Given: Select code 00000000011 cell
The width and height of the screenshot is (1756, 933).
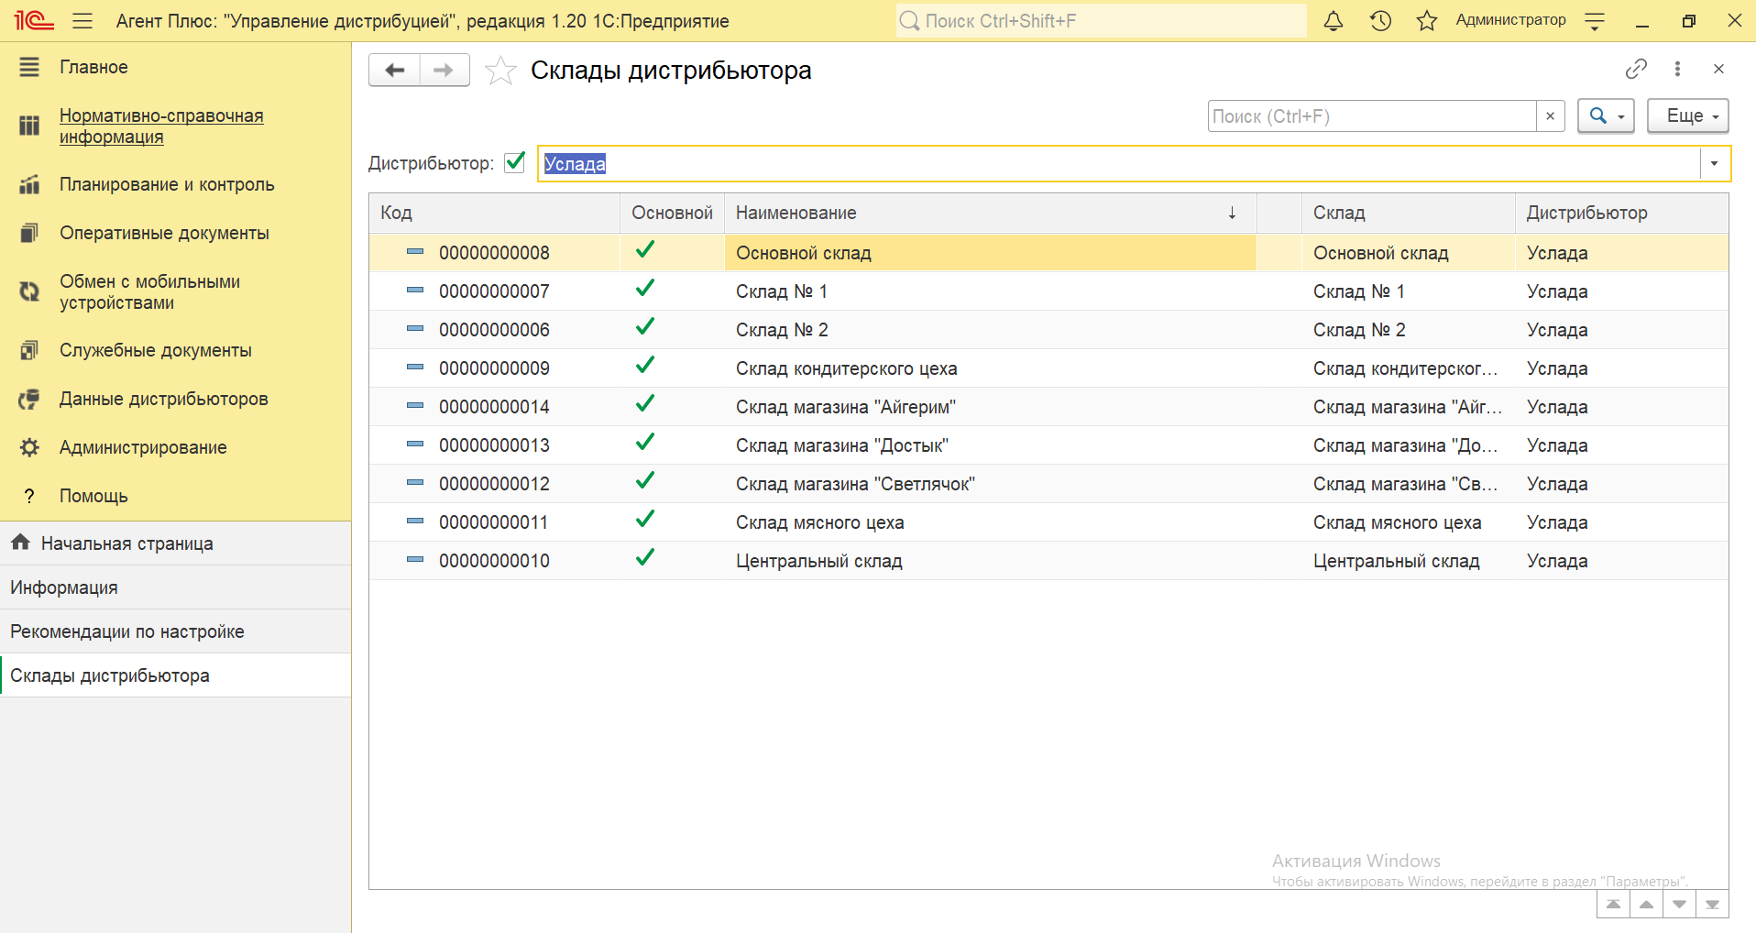Looking at the screenshot, I should [x=495, y=522].
